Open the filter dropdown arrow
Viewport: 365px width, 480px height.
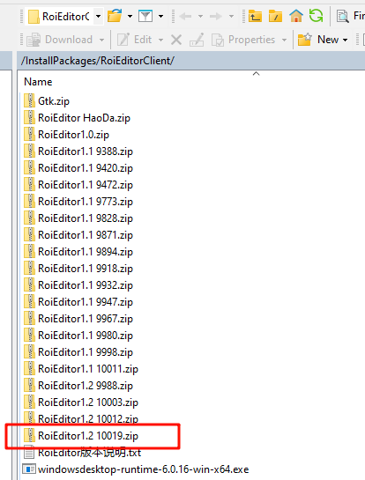click(160, 16)
